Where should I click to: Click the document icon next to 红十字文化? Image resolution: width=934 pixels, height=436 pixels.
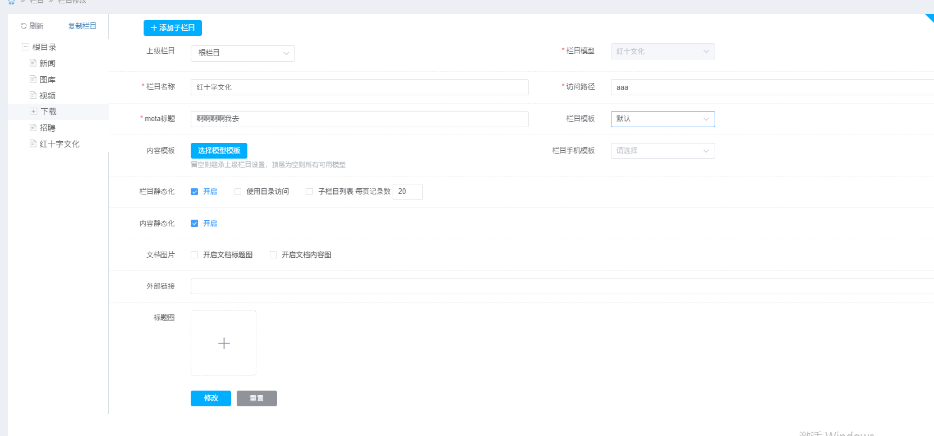tap(33, 143)
